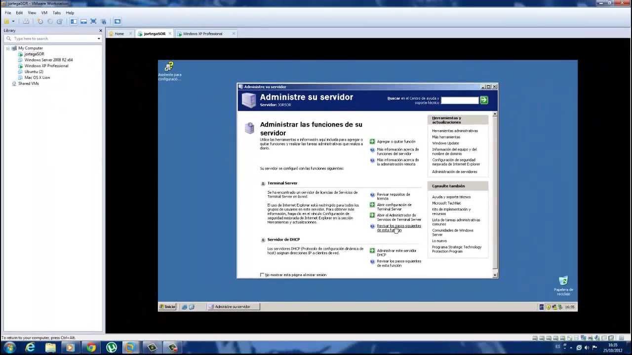Open the View menu
Screen dimensions: 632x355
pos(32,13)
